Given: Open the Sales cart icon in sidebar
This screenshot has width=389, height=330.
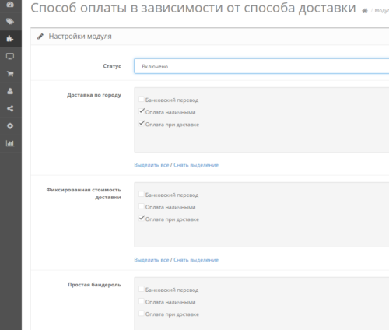Looking at the screenshot, I should click(x=10, y=74).
